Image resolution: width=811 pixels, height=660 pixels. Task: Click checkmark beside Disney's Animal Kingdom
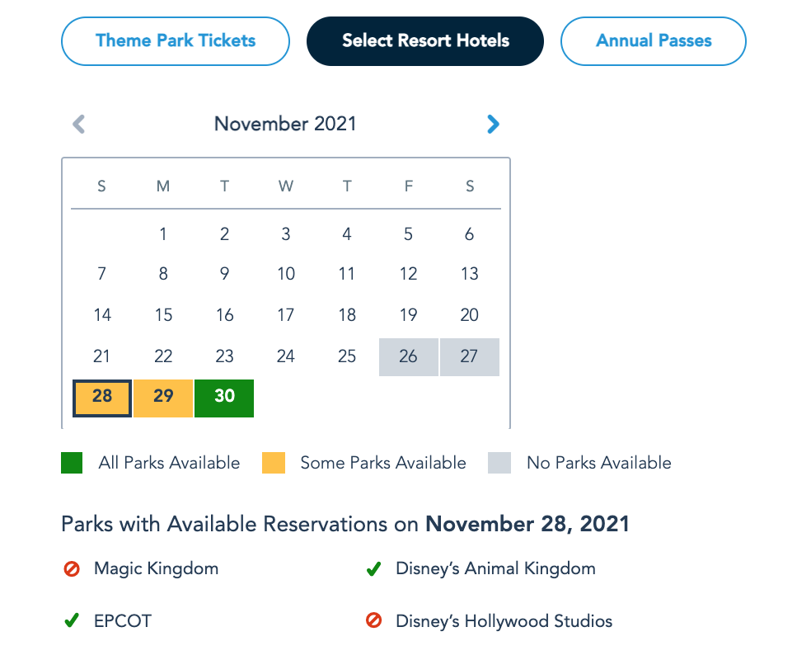click(373, 569)
